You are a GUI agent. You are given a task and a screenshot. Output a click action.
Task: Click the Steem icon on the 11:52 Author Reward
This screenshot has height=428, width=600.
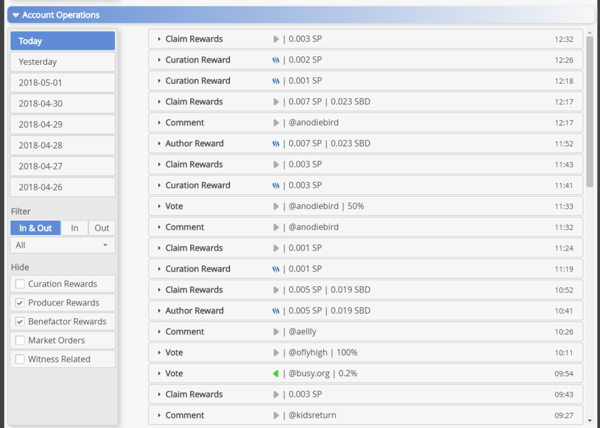pyautogui.click(x=276, y=144)
